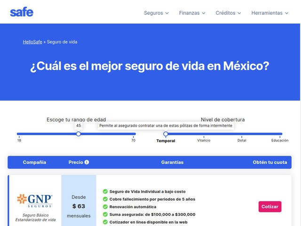
Task: Expand the chevron next to Seguros
Action: click(167, 13)
